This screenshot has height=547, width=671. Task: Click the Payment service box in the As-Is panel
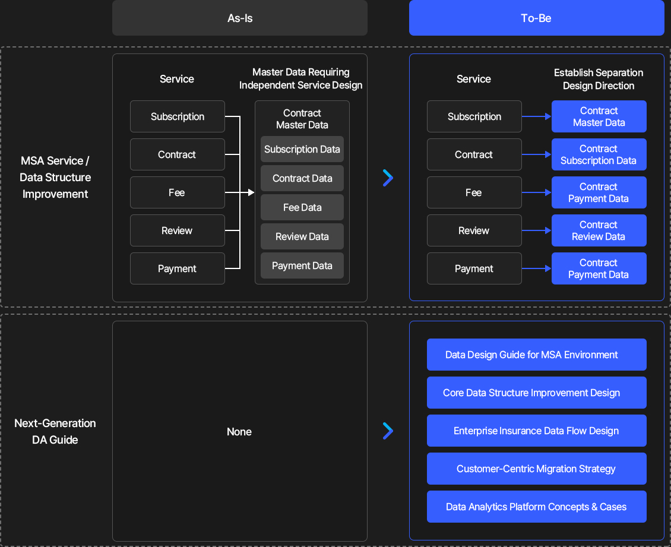177,269
